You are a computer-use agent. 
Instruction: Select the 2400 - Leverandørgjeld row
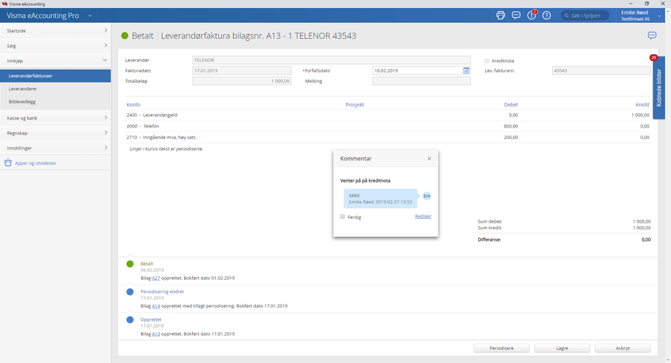pos(388,115)
